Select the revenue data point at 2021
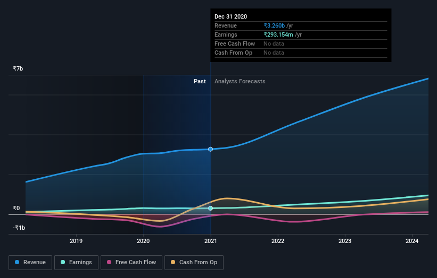 tap(210, 149)
